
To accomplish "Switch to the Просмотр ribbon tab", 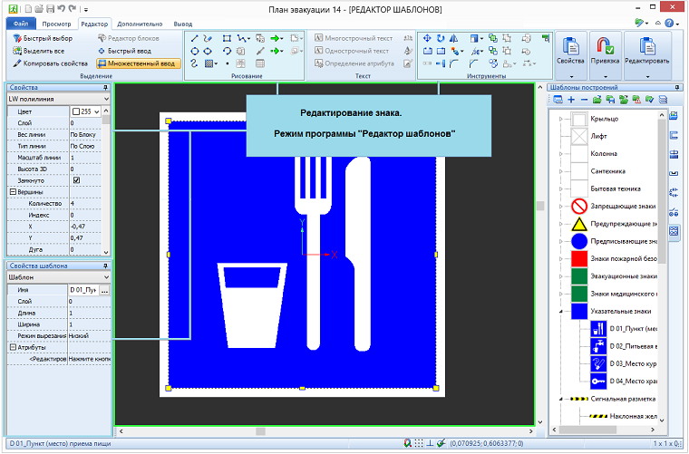I will (56, 23).
